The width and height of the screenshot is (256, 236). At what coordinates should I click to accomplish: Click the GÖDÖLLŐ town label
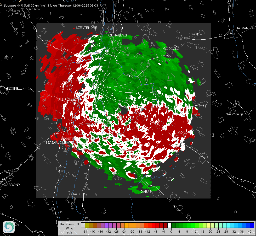(x=171, y=49)
